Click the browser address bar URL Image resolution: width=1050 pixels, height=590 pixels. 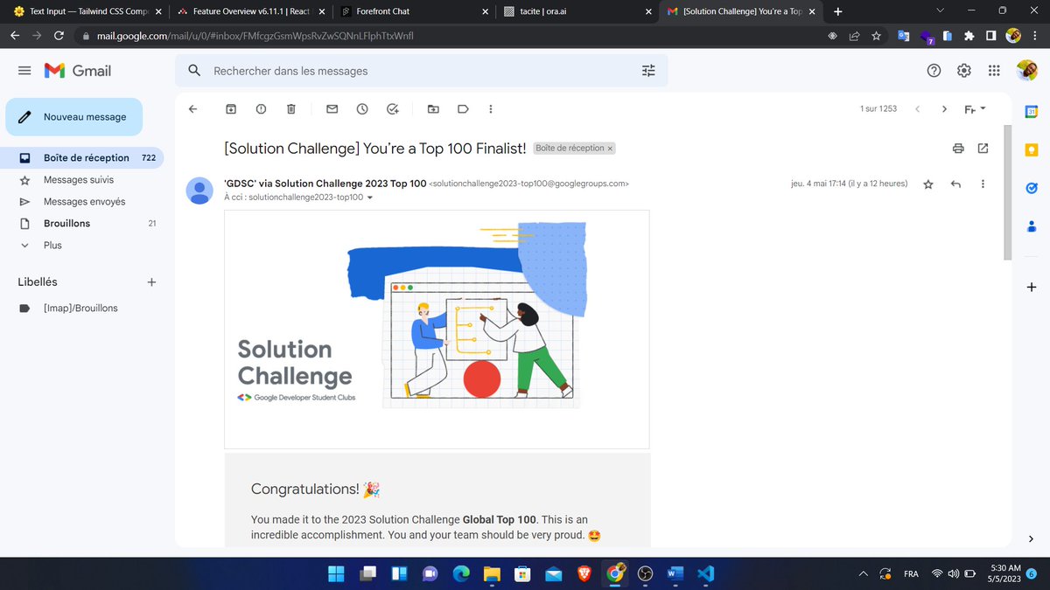tap(255, 36)
